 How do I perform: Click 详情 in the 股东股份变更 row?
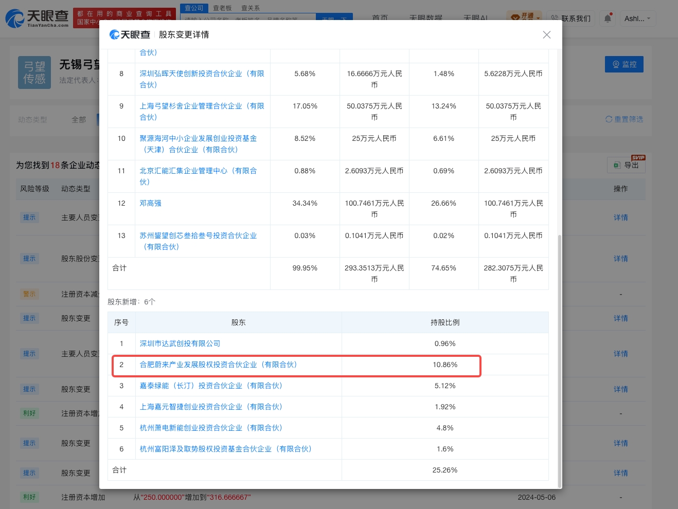tap(621, 259)
